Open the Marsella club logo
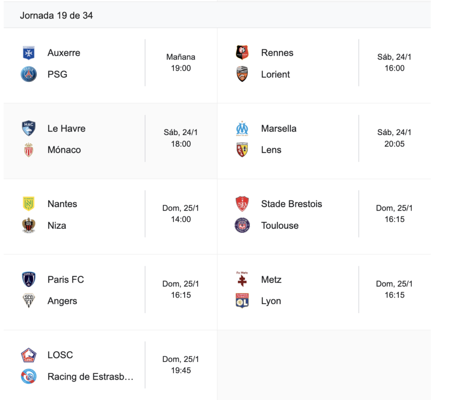The image size is (452, 400). pos(242,128)
